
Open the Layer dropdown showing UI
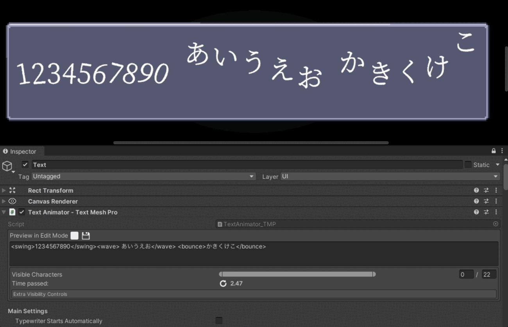390,176
